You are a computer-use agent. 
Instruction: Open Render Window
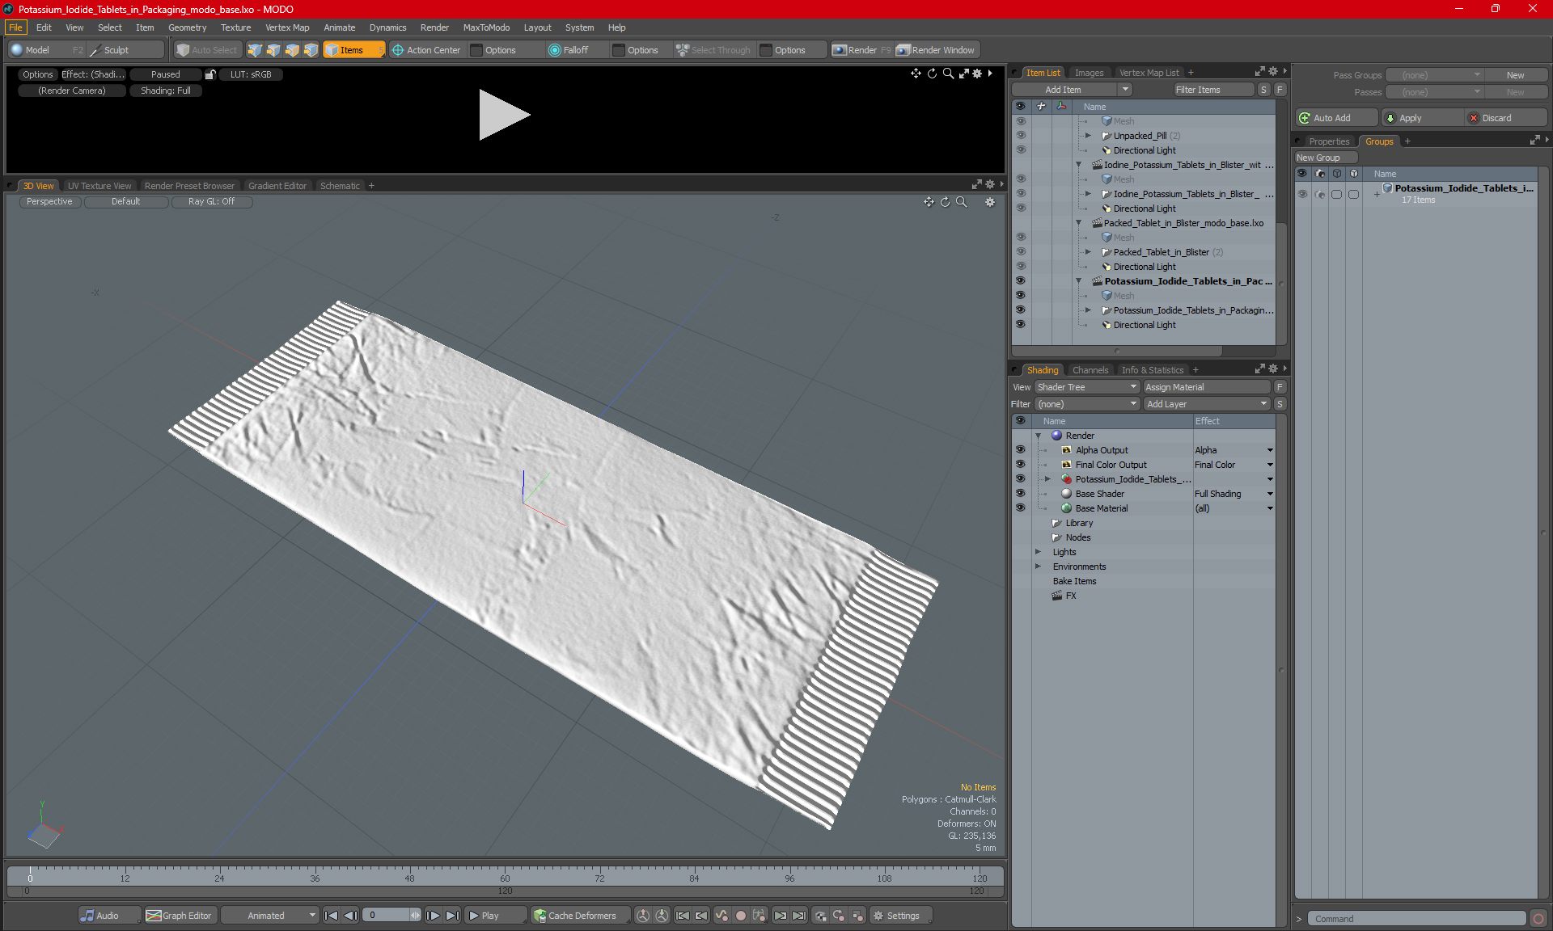tap(937, 50)
